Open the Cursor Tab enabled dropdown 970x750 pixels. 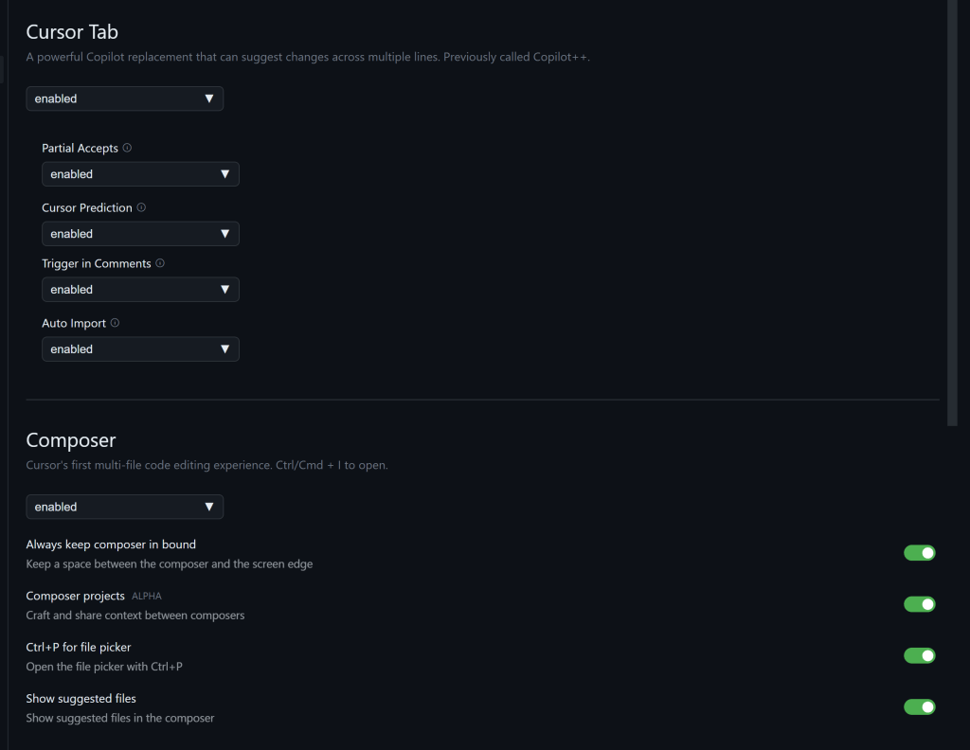point(125,98)
